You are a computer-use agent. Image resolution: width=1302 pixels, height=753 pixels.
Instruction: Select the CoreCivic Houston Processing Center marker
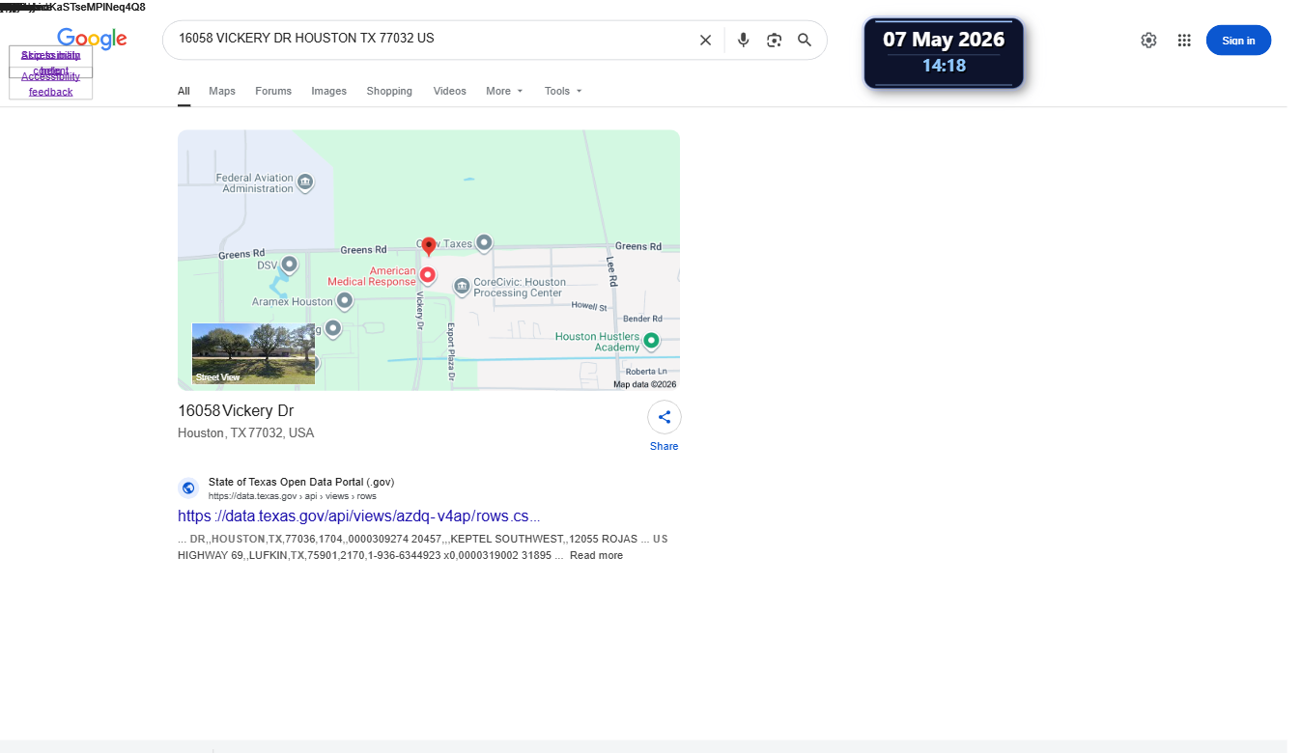pyautogui.click(x=462, y=286)
